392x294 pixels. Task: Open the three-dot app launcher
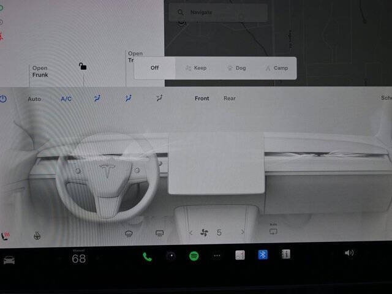tap(217, 255)
